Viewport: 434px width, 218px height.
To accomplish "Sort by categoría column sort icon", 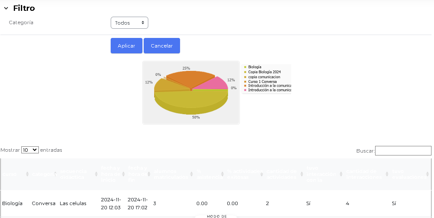I will [x=55, y=174].
